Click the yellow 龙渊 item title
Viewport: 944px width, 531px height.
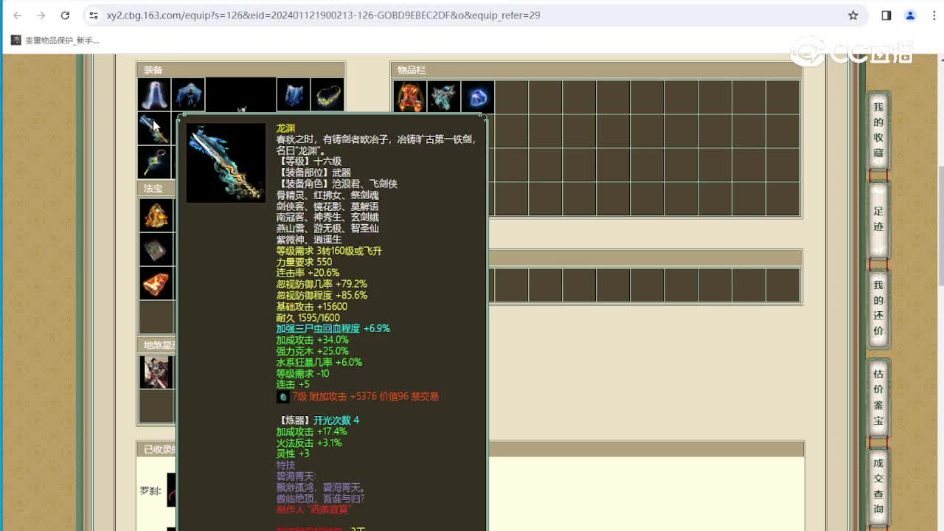[x=285, y=128]
